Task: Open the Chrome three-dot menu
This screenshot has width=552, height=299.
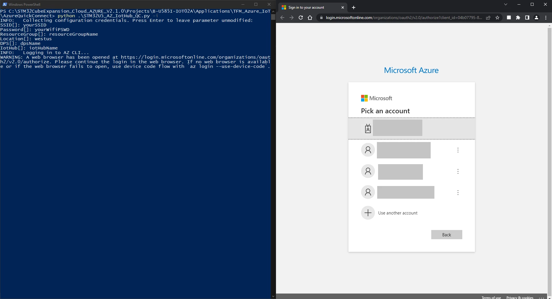Action: 546,18
